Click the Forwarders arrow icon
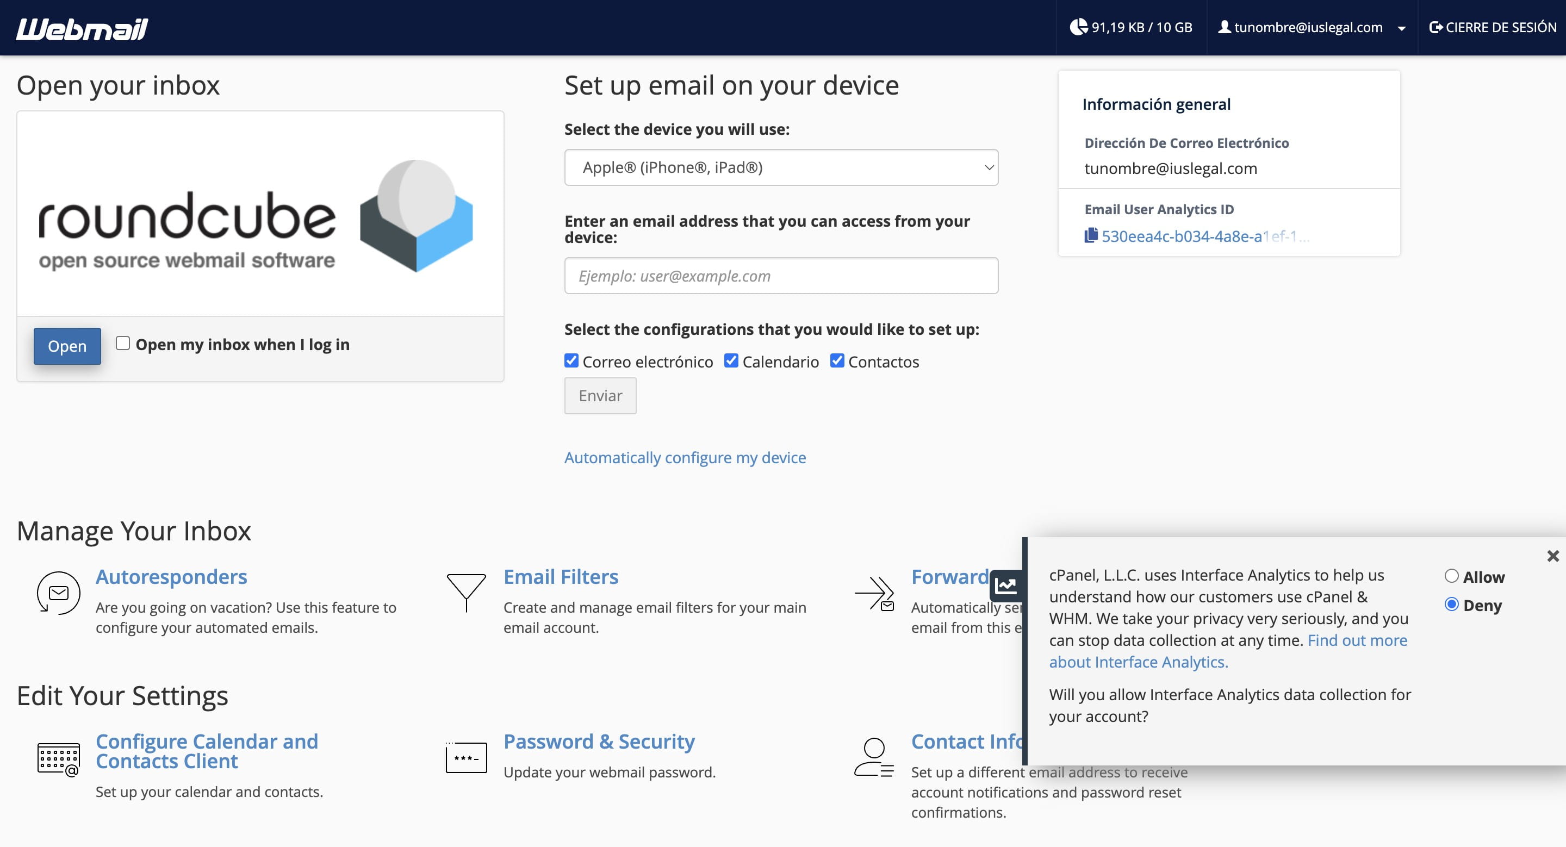The image size is (1566, 847). point(874,593)
